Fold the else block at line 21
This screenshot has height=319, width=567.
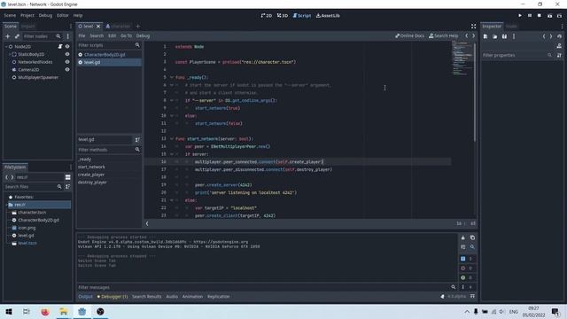click(x=172, y=200)
